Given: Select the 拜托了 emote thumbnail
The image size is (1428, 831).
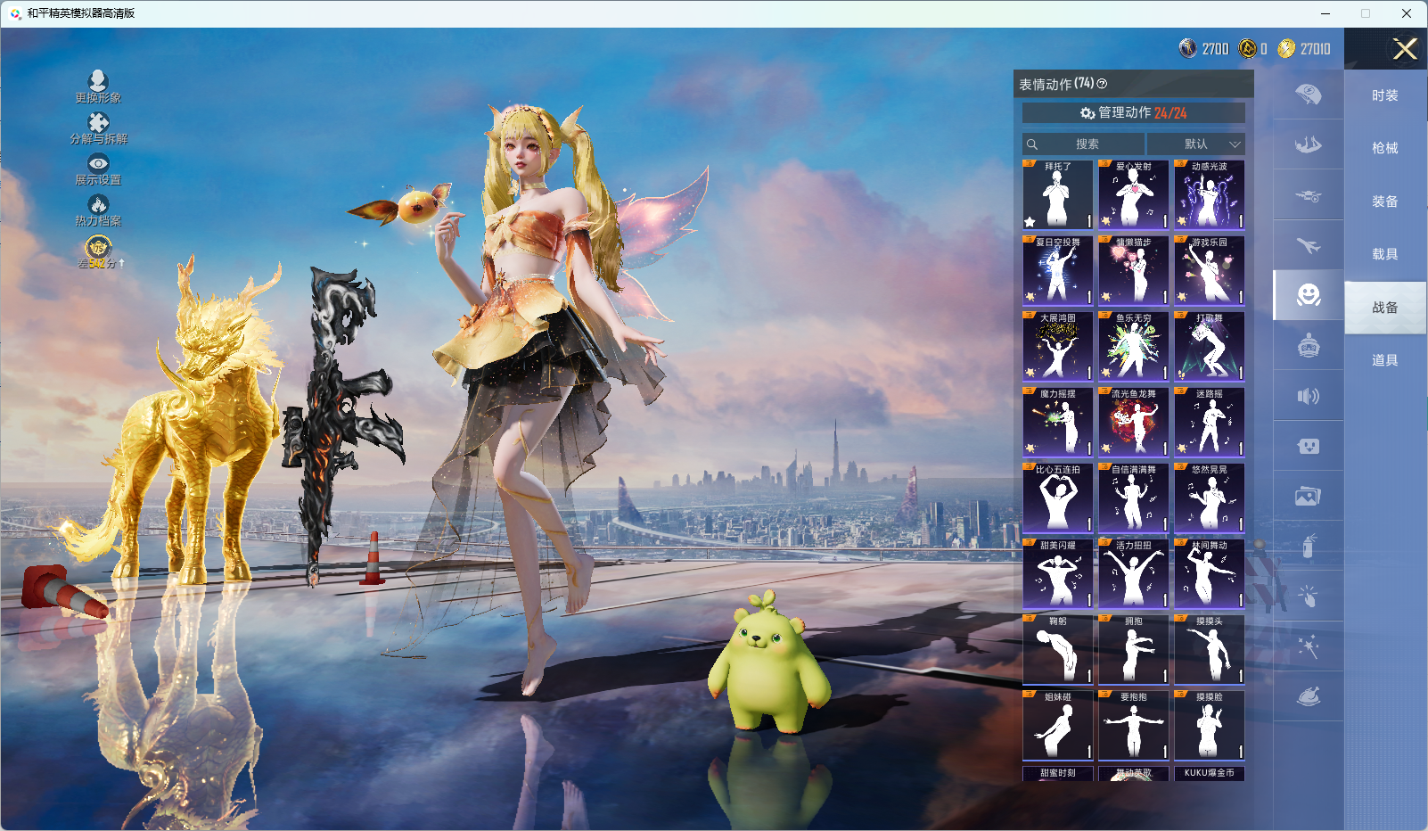Looking at the screenshot, I should click(x=1058, y=194).
